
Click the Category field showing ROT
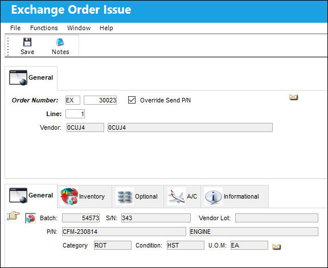(x=113, y=245)
